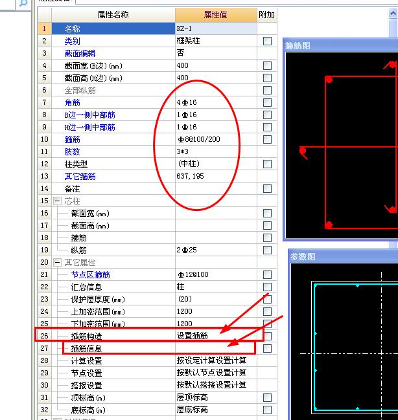Click the 汇总信息 value 柱

216,287
